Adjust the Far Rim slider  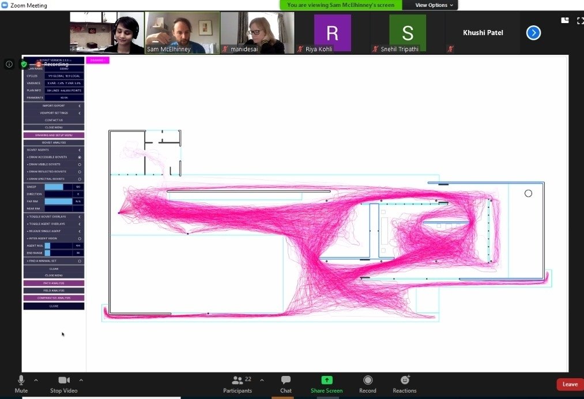point(58,201)
